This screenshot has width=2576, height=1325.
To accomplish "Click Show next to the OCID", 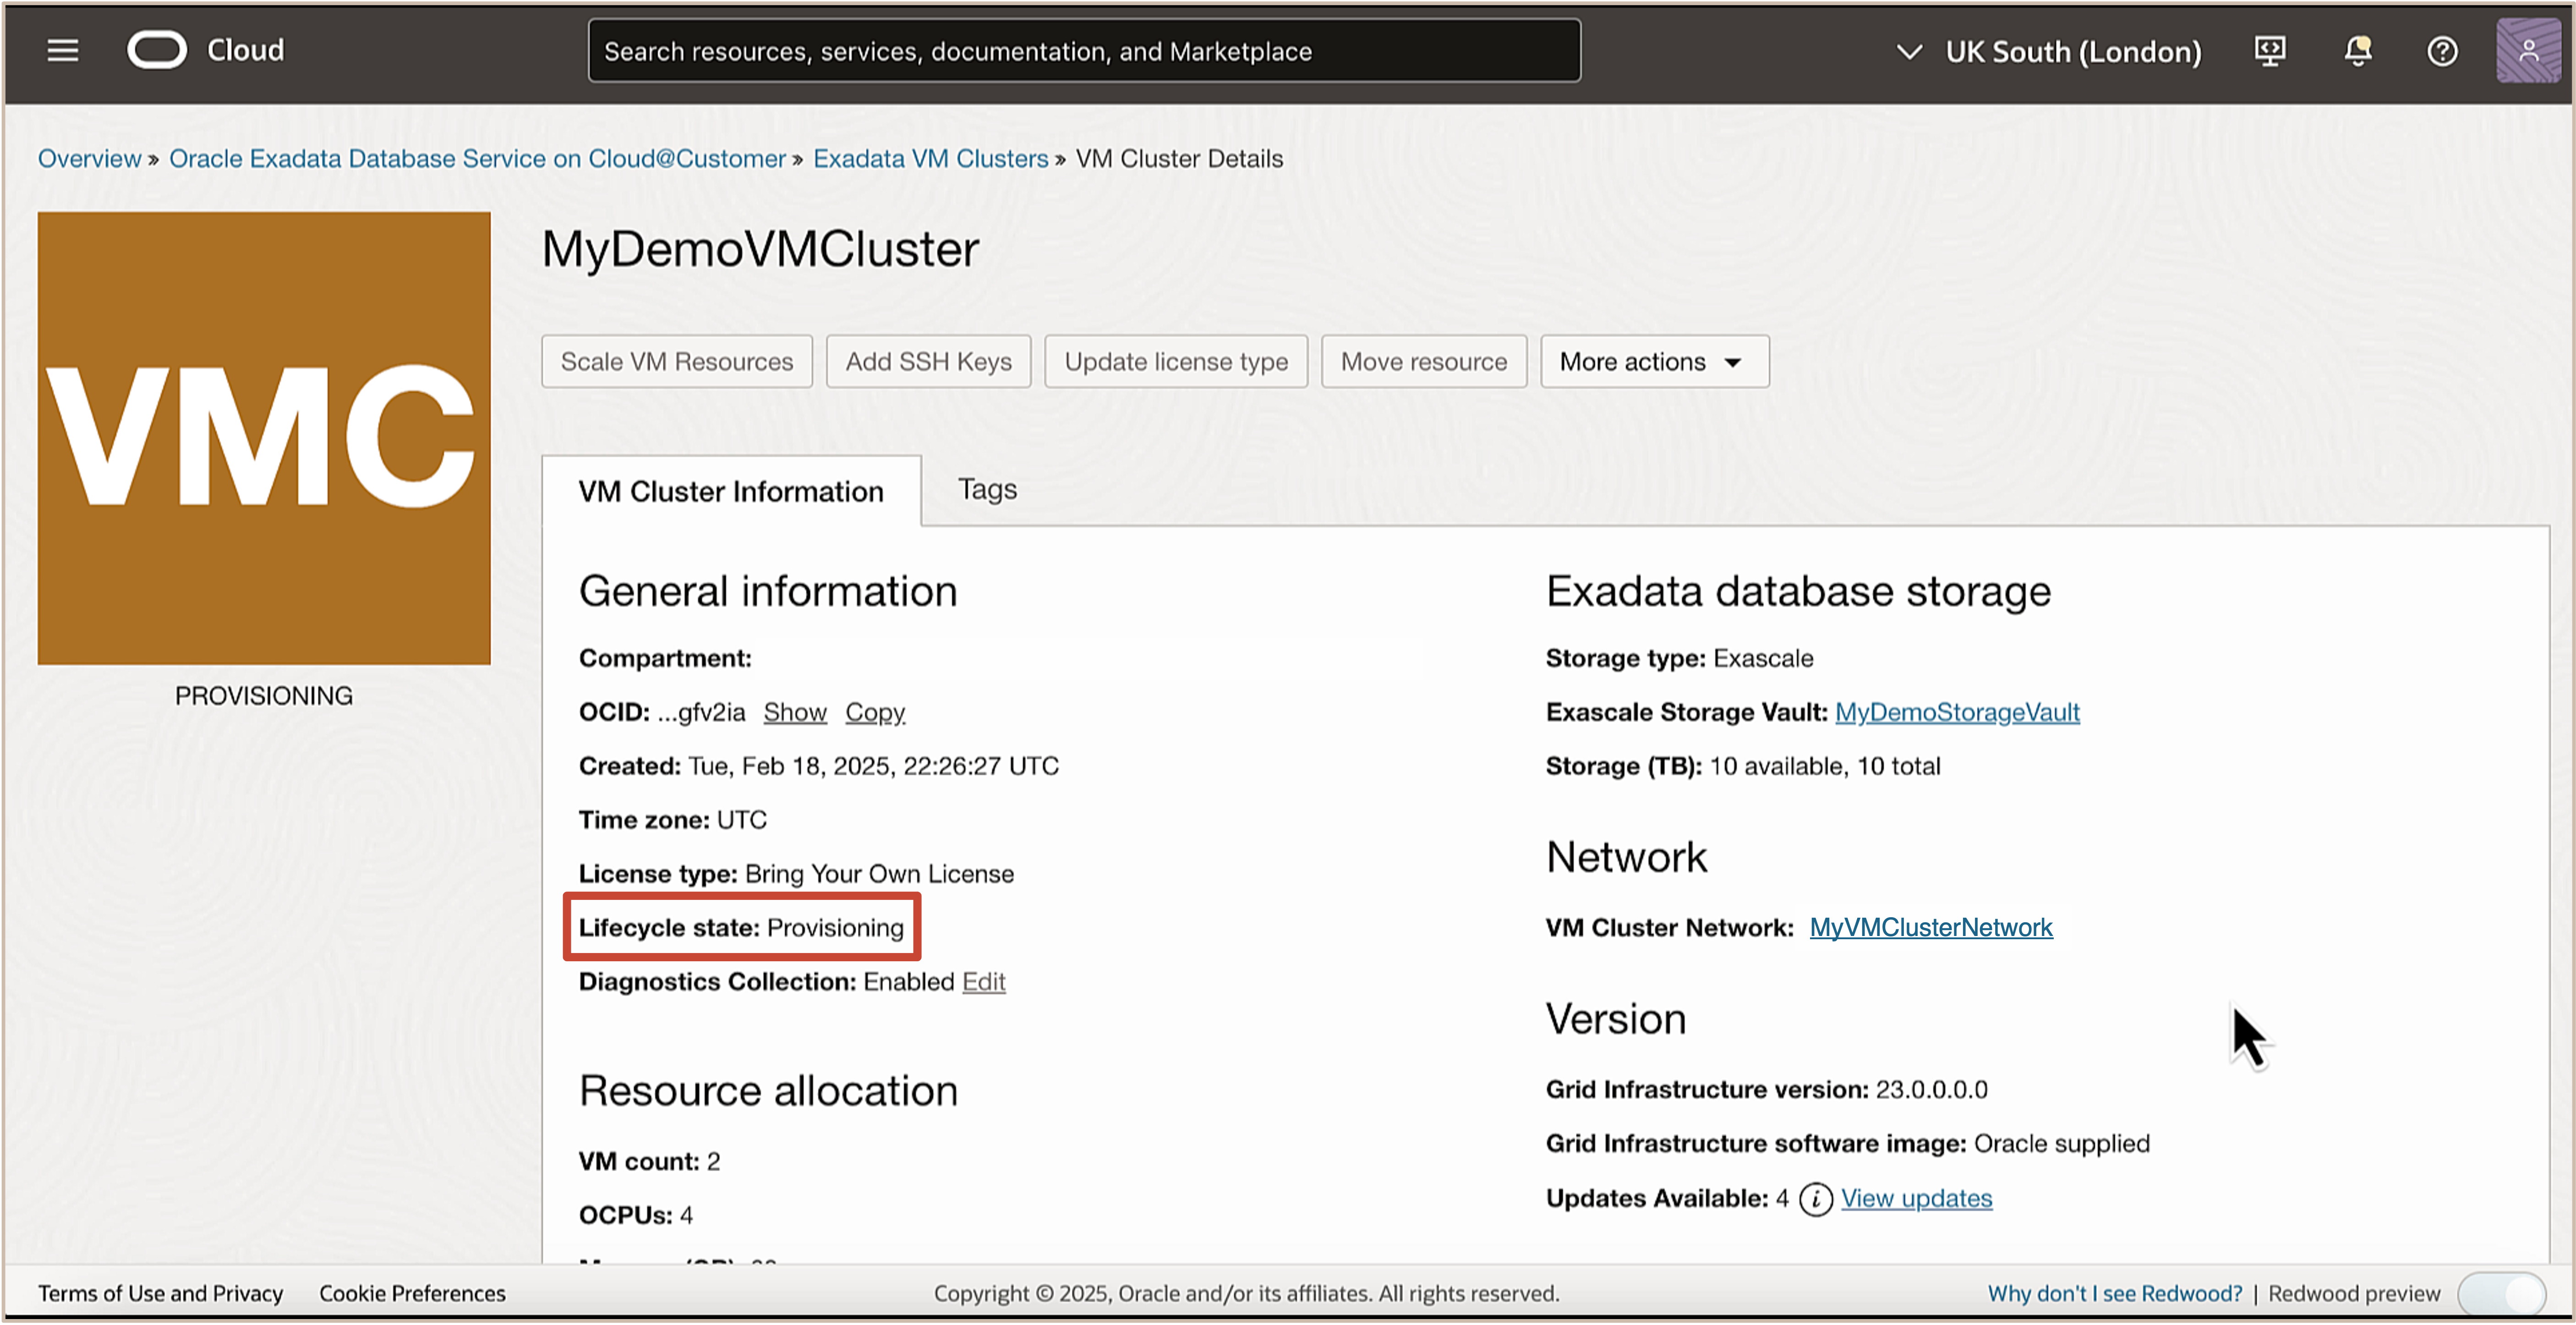I will coord(795,712).
